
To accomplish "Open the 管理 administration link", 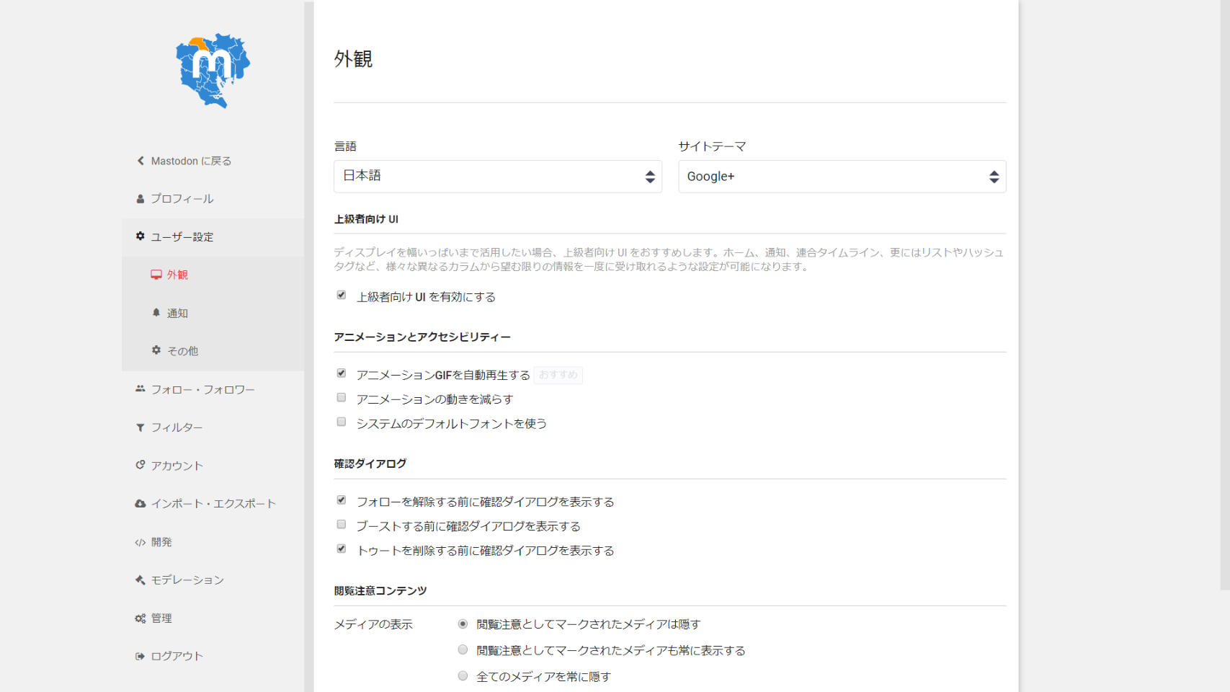I will coord(161,618).
